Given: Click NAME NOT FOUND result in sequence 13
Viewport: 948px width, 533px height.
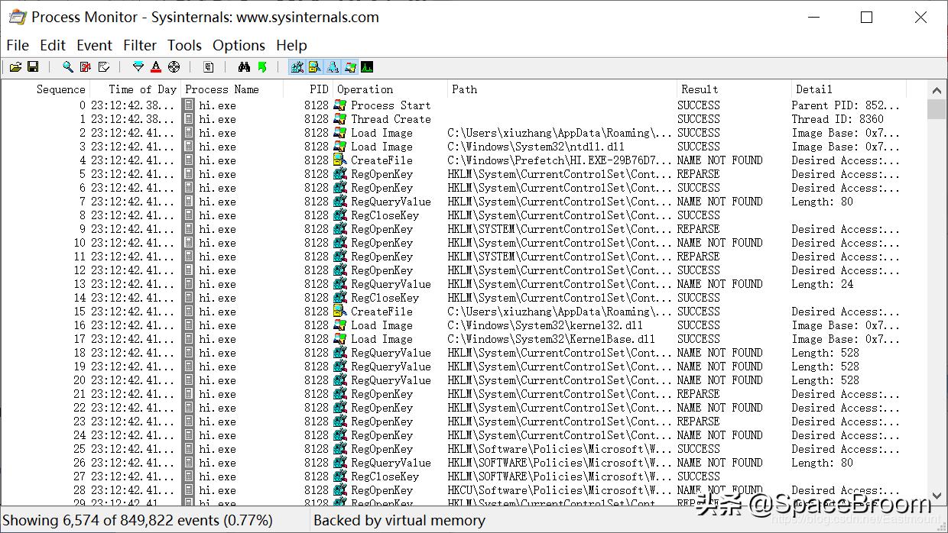Looking at the screenshot, I should pos(719,284).
